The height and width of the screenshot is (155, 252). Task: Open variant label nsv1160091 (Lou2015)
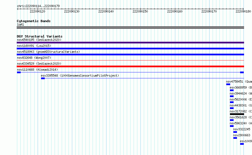[x=34, y=46]
